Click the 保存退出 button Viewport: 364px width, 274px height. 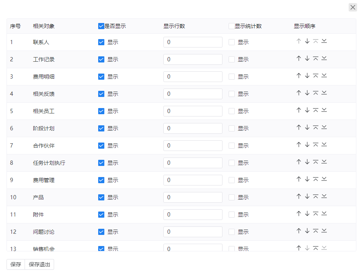[39, 264]
